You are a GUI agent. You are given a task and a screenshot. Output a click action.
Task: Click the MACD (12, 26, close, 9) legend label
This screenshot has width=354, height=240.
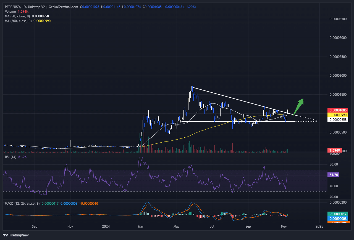[x=22, y=203]
